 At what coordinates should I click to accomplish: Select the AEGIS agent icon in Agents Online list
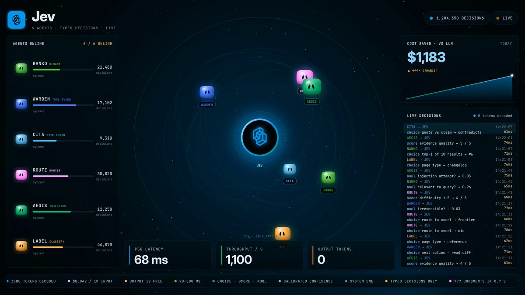pyautogui.click(x=21, y=210)
